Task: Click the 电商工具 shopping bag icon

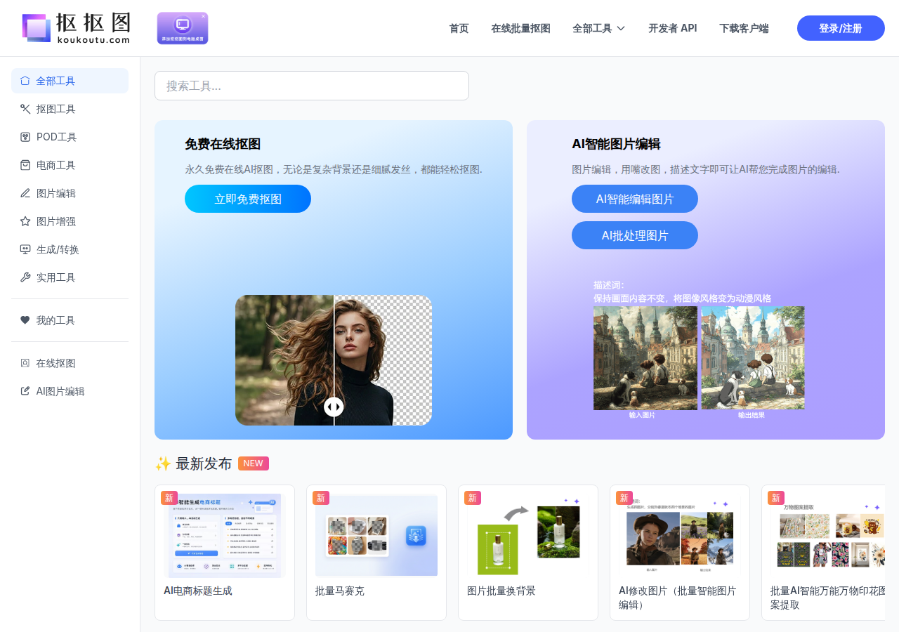Action: (25, 165)
